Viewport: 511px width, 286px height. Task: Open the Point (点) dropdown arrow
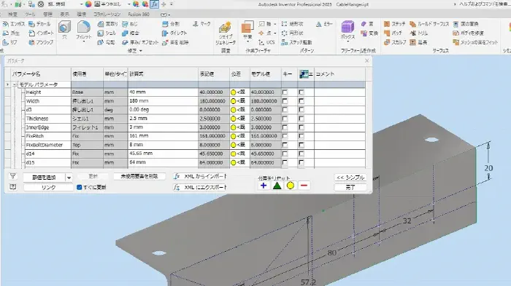[275, 33]
